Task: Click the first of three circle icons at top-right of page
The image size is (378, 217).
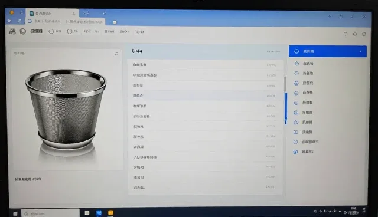Action: (346, 34)
